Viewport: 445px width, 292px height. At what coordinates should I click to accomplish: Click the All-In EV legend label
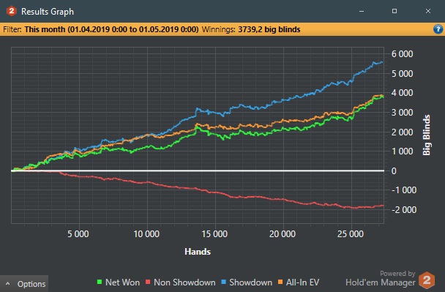tap(302, 282)
